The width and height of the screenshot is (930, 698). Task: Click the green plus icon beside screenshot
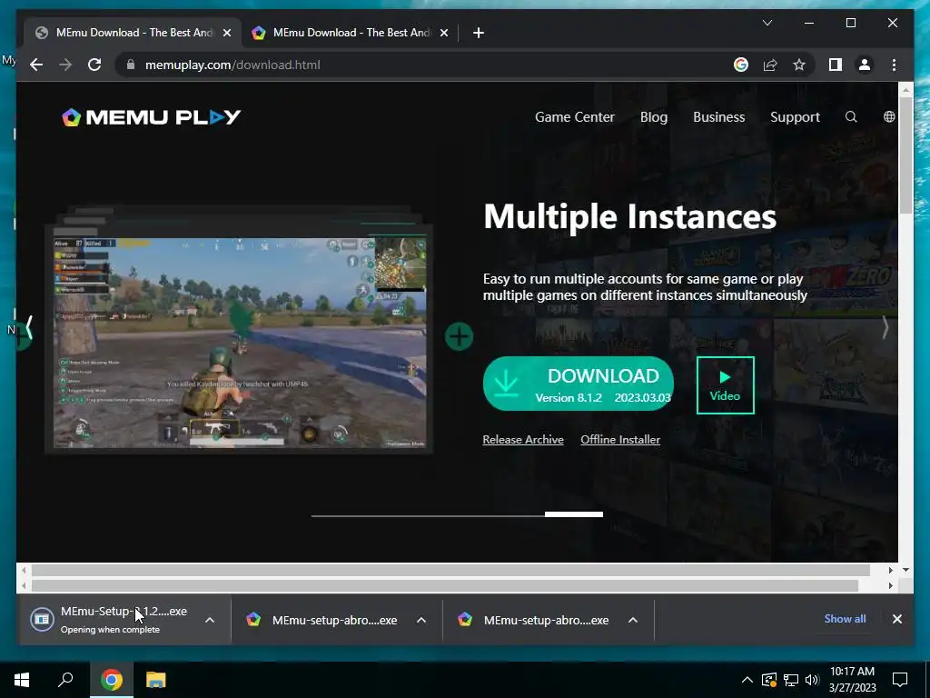459,336
